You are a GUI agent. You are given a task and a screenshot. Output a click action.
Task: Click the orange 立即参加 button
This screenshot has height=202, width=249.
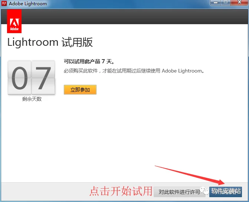pyautogui.click(x=80, y=90)
